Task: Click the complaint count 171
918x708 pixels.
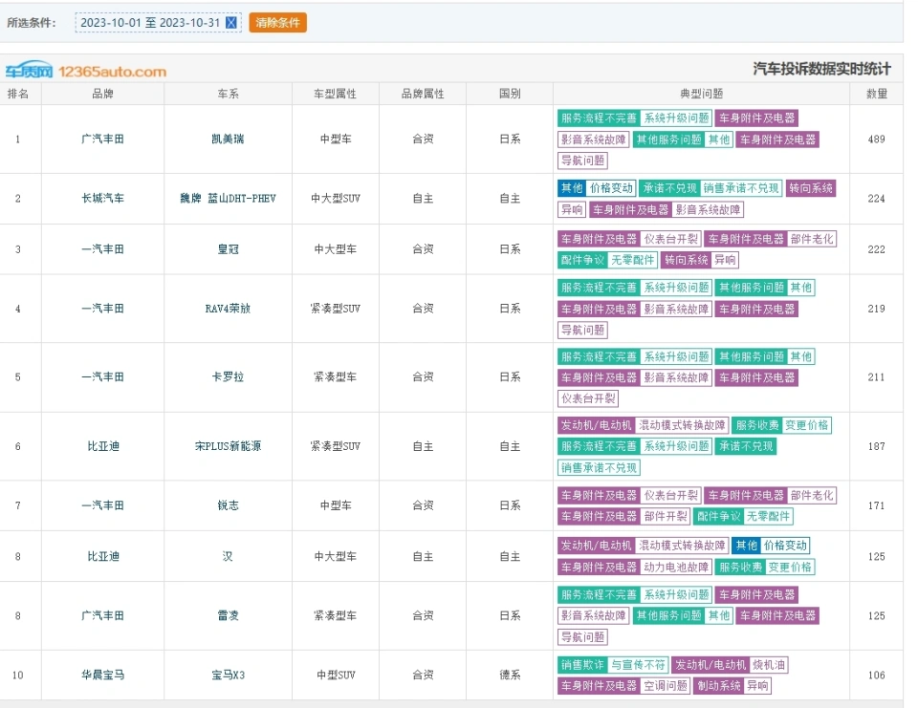Action: click(877, 505)
